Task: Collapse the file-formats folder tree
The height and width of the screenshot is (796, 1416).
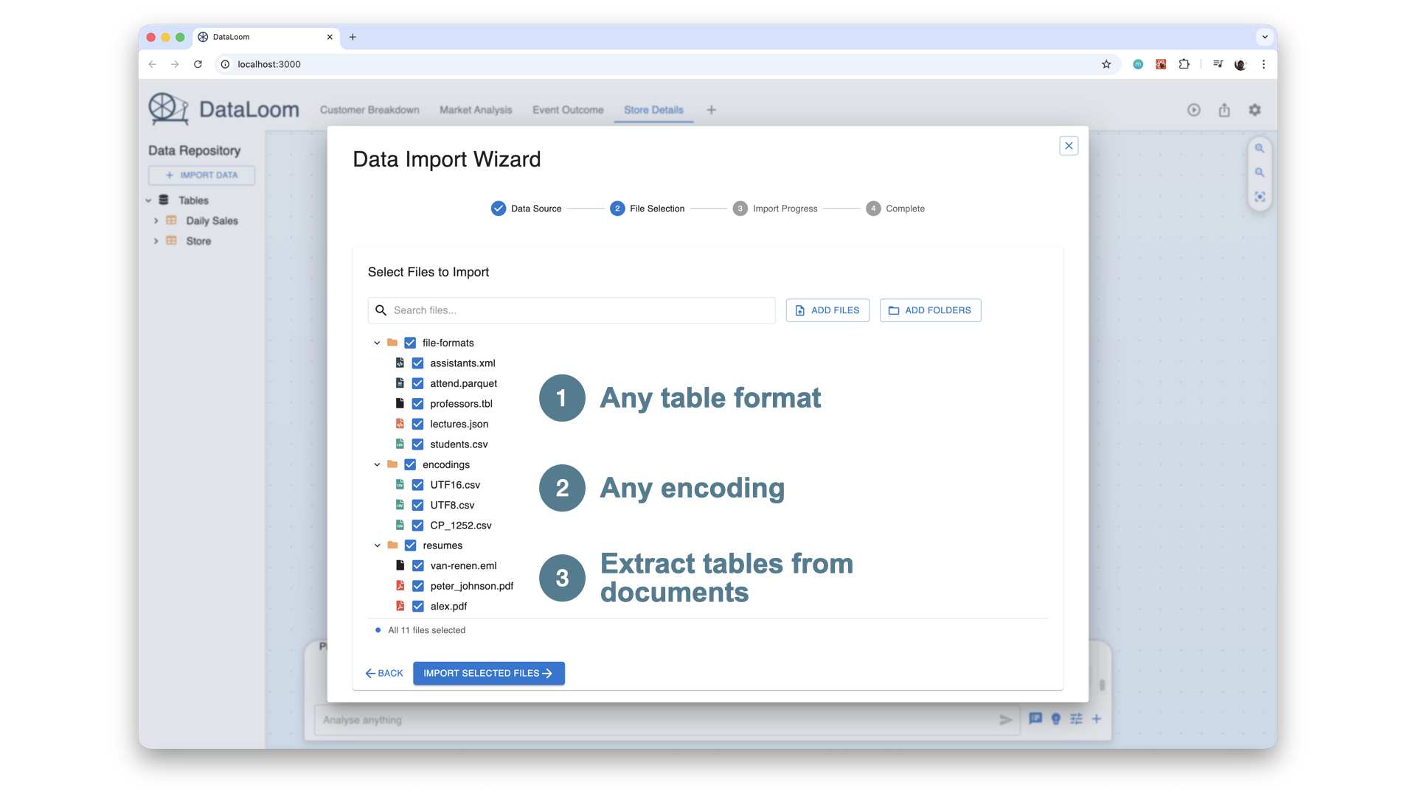Action: click(x=377, y=342)
